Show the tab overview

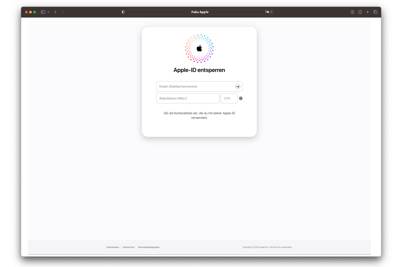click(375, 12)
